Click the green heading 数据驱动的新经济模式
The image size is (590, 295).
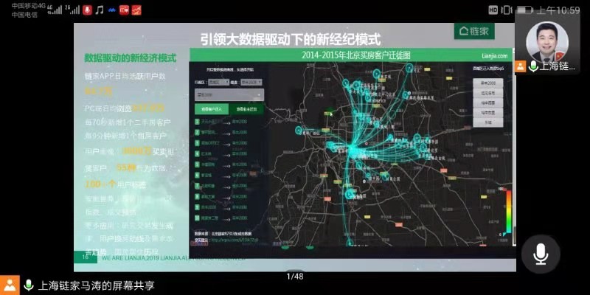click(x=131, y=58)
